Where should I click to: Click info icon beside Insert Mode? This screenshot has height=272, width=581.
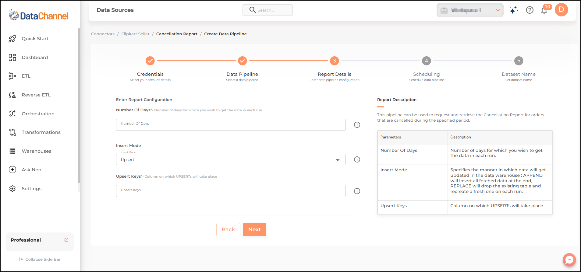point(357,159)
